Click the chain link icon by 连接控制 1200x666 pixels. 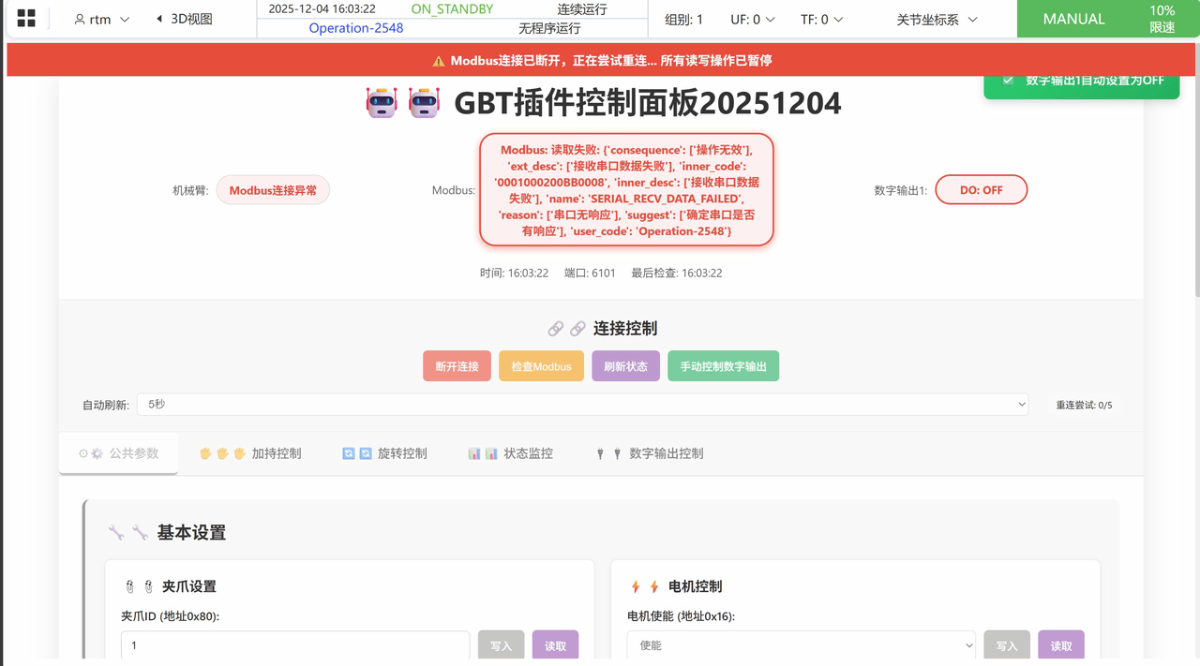(556, 329)
